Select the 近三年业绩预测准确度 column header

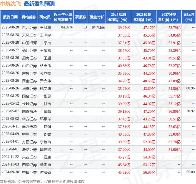click(63, 17)
